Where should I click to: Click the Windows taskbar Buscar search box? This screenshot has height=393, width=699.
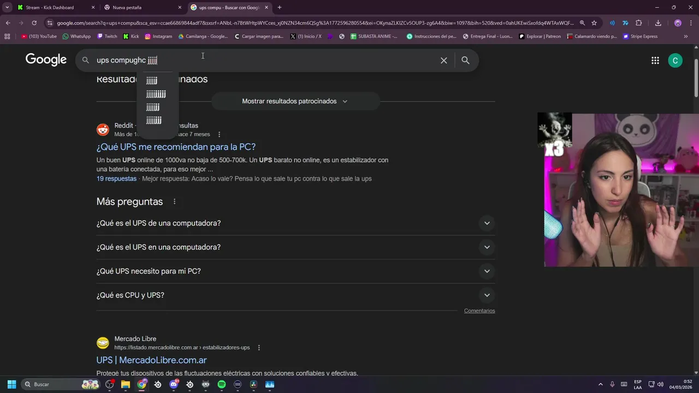(60, 384)
